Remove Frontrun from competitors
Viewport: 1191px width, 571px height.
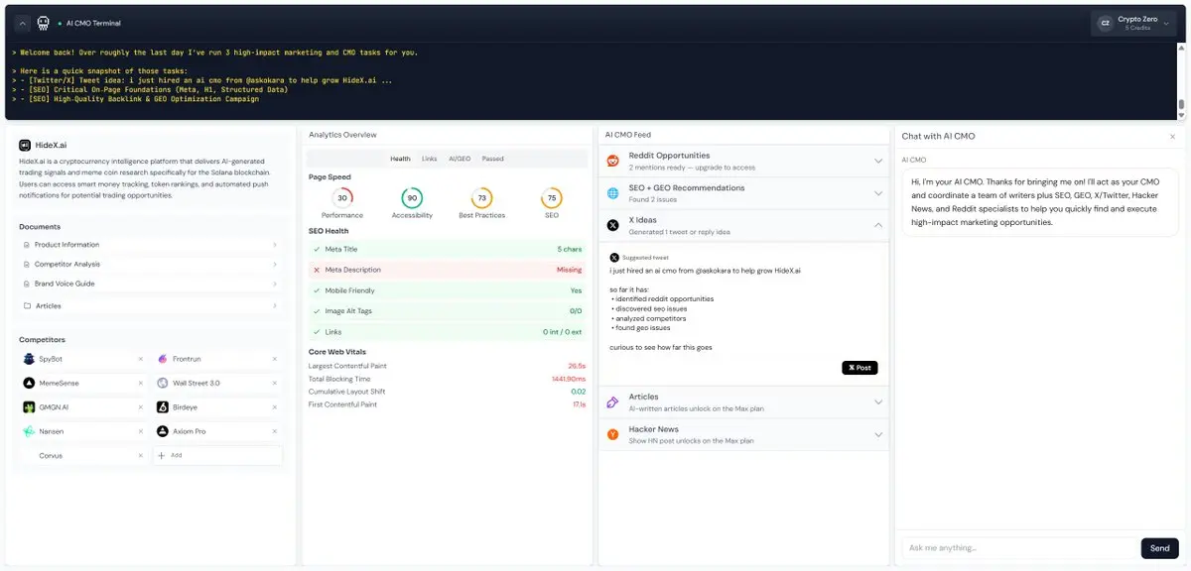click(x=273, y=359)
